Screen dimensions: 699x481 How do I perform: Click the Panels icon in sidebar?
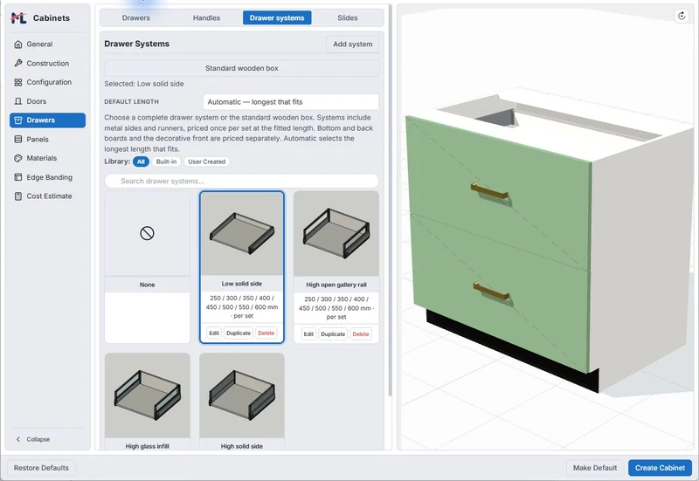coord(17,140)
